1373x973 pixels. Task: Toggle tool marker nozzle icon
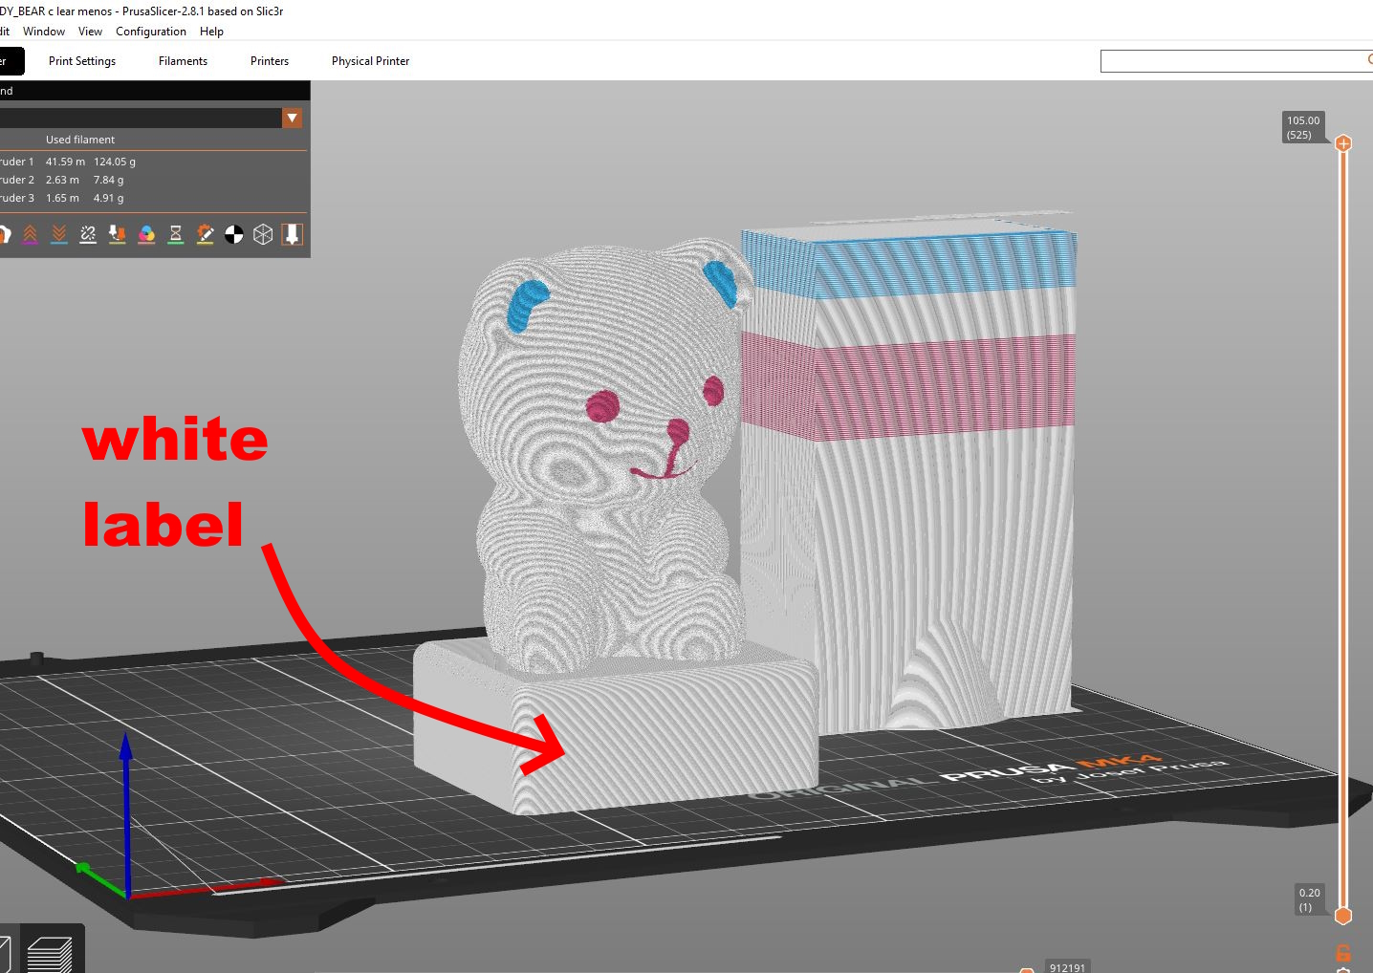click(293, 234)
